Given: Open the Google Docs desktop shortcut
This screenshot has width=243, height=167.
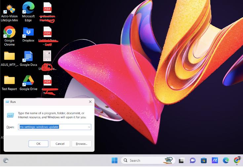Looking at the screenshot, I should [x=28, y=59].
